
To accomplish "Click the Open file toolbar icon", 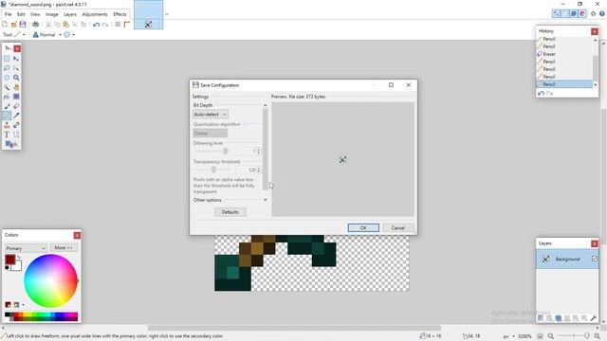I will pyautogui.click(x=14, y=25).
